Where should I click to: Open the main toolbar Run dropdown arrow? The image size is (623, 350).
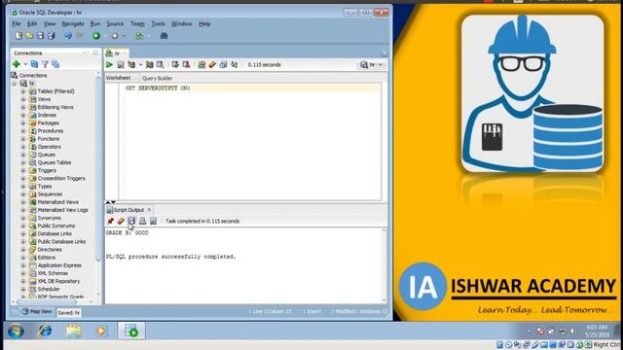[105, 36]
